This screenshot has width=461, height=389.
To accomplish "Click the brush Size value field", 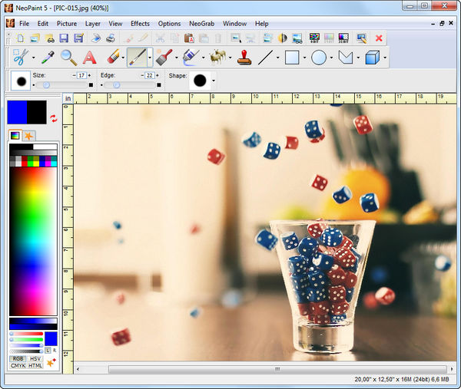I will coord(81,75).
